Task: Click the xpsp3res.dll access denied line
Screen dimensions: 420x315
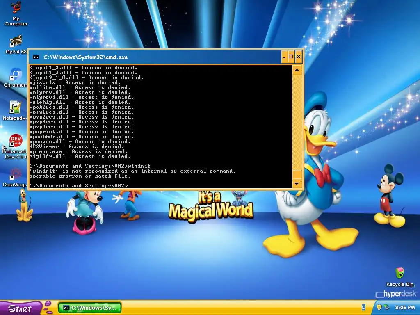Action: pos(82,122)
